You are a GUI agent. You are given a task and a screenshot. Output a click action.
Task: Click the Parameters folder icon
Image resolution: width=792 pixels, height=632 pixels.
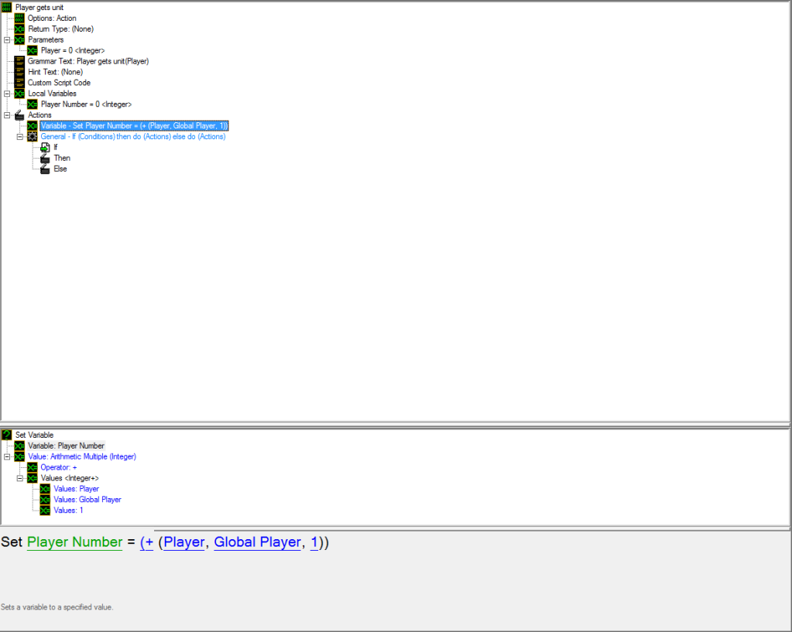pos(19,40)
